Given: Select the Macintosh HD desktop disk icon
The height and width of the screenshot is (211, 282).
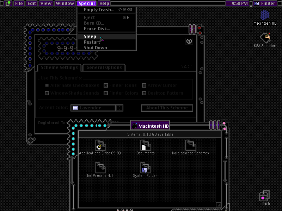Looking at the screenshot, I should pos(265,15).
